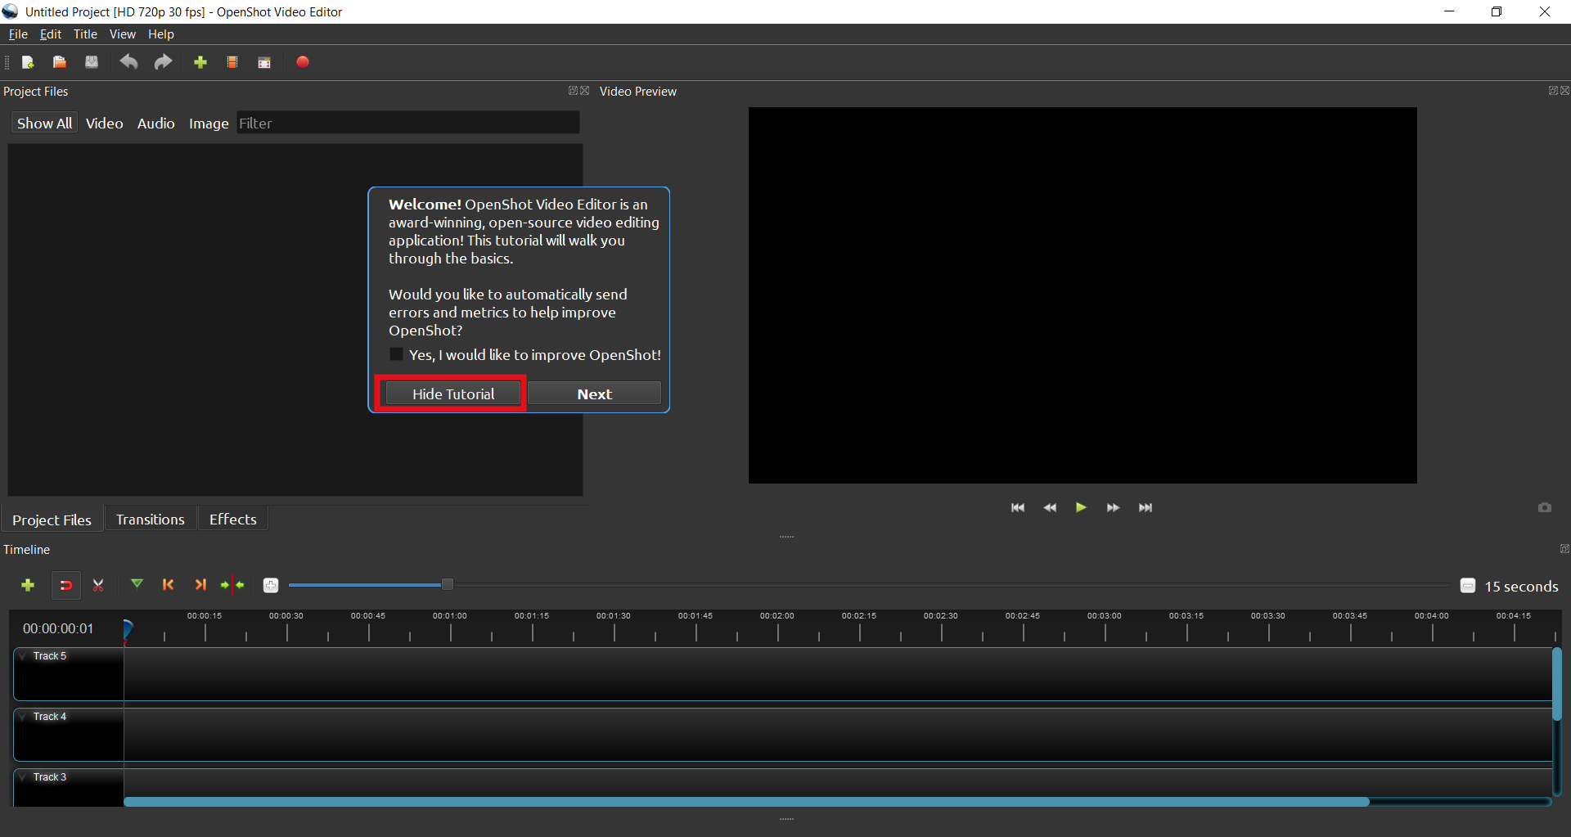Image resolution: width=1571 pixels, height=837 pixels.
Task: Expand Track 5 dropdown arrow
Action: pos(23,656)
